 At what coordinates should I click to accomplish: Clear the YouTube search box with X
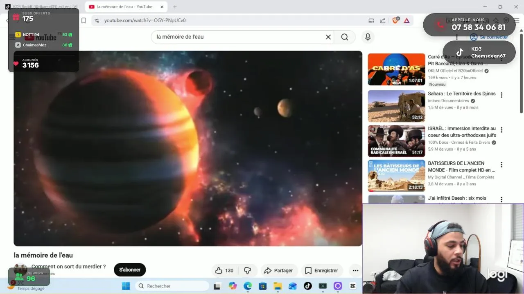click(328, 37)
